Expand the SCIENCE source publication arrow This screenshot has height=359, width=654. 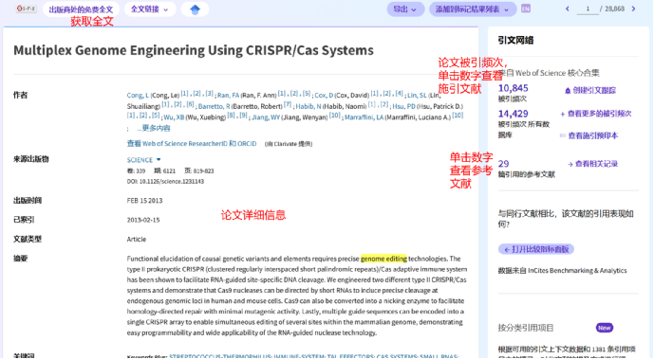(x=159, y=160)
